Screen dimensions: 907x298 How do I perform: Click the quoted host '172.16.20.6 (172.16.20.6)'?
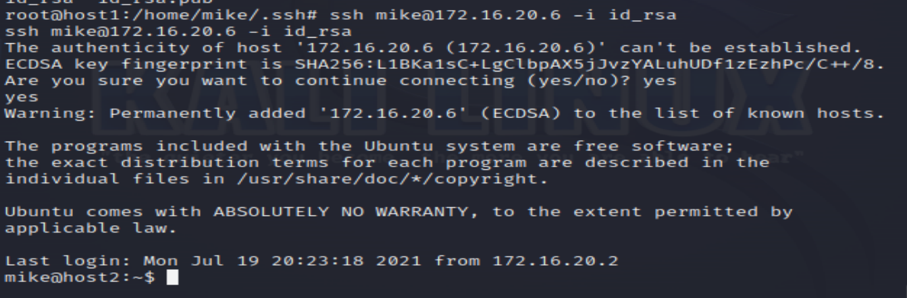[x=451, y=48]
